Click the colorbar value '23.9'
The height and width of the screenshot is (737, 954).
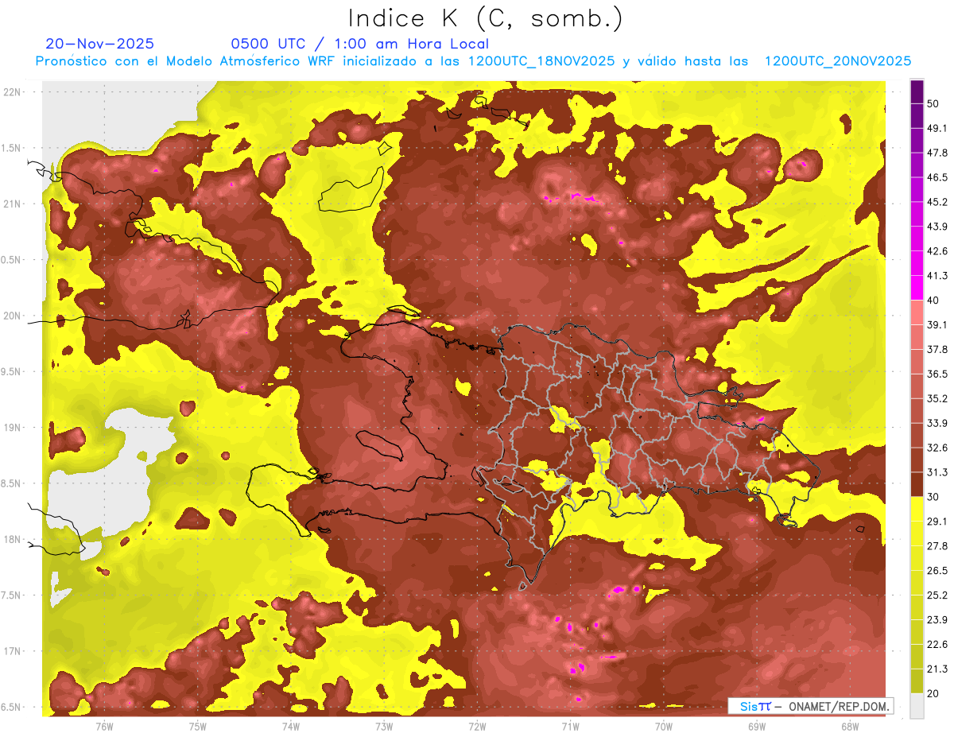coord(937,620)
